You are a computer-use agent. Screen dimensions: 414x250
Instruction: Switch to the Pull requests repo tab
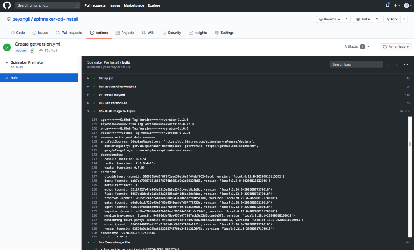[x=69, y=33]
